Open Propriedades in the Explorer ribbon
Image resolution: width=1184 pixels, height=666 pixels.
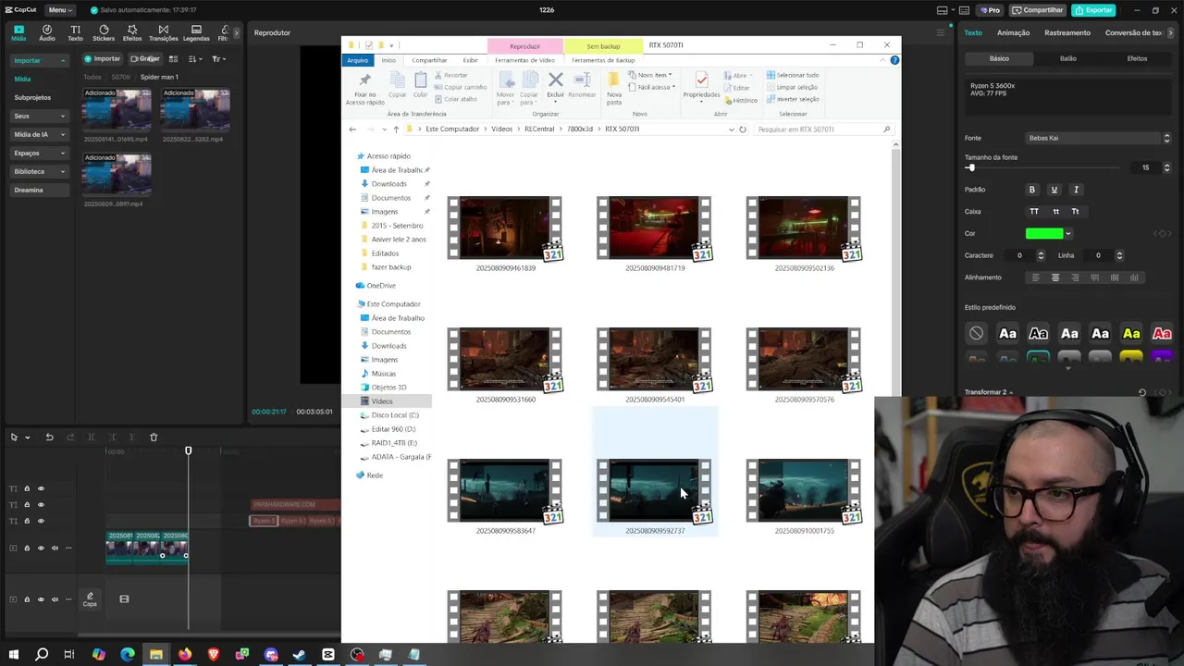point(701,85)
